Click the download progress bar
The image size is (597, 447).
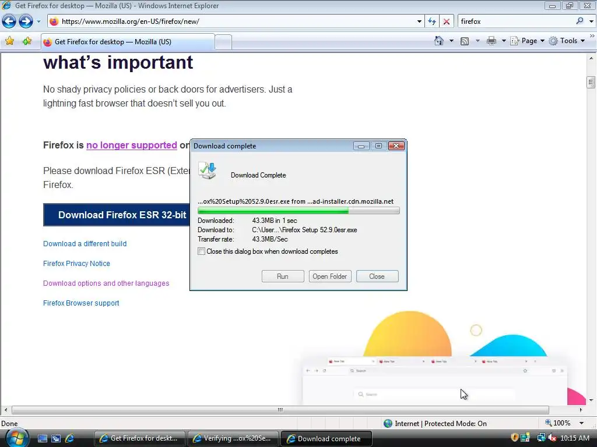(x=298, y=211)
